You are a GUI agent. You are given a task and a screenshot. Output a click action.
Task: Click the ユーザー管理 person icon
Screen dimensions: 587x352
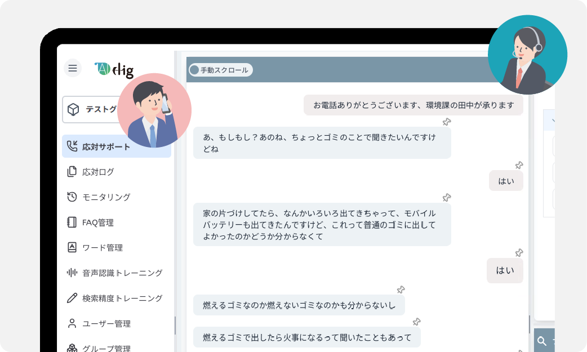pyautogui.click(x=72, y=323)
